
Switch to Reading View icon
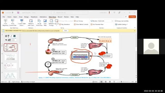click(x=110, y=82)
